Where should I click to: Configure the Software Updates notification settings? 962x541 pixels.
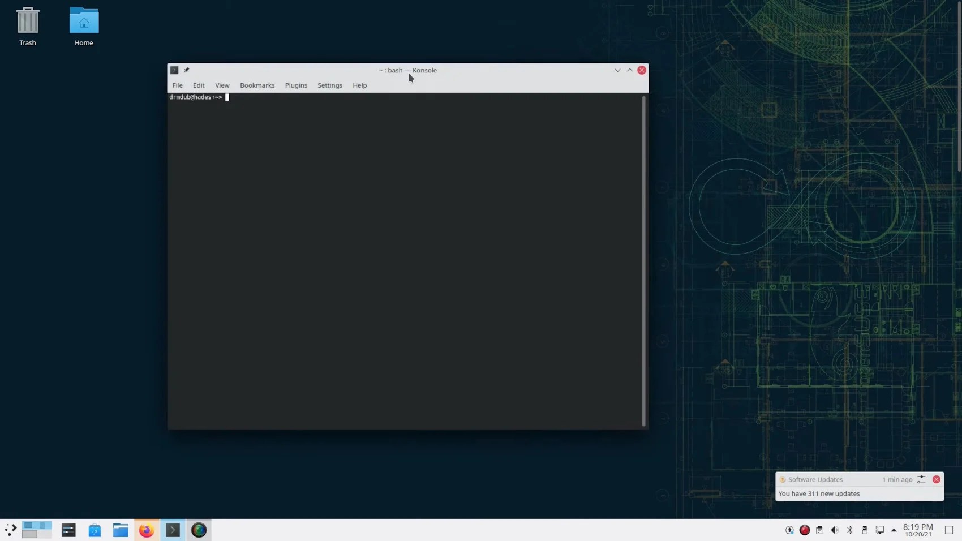[921, 479]
